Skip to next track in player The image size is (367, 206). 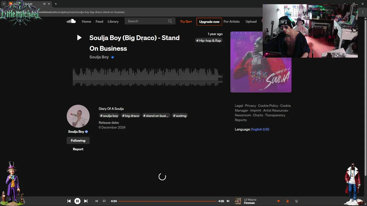[86, 201]
